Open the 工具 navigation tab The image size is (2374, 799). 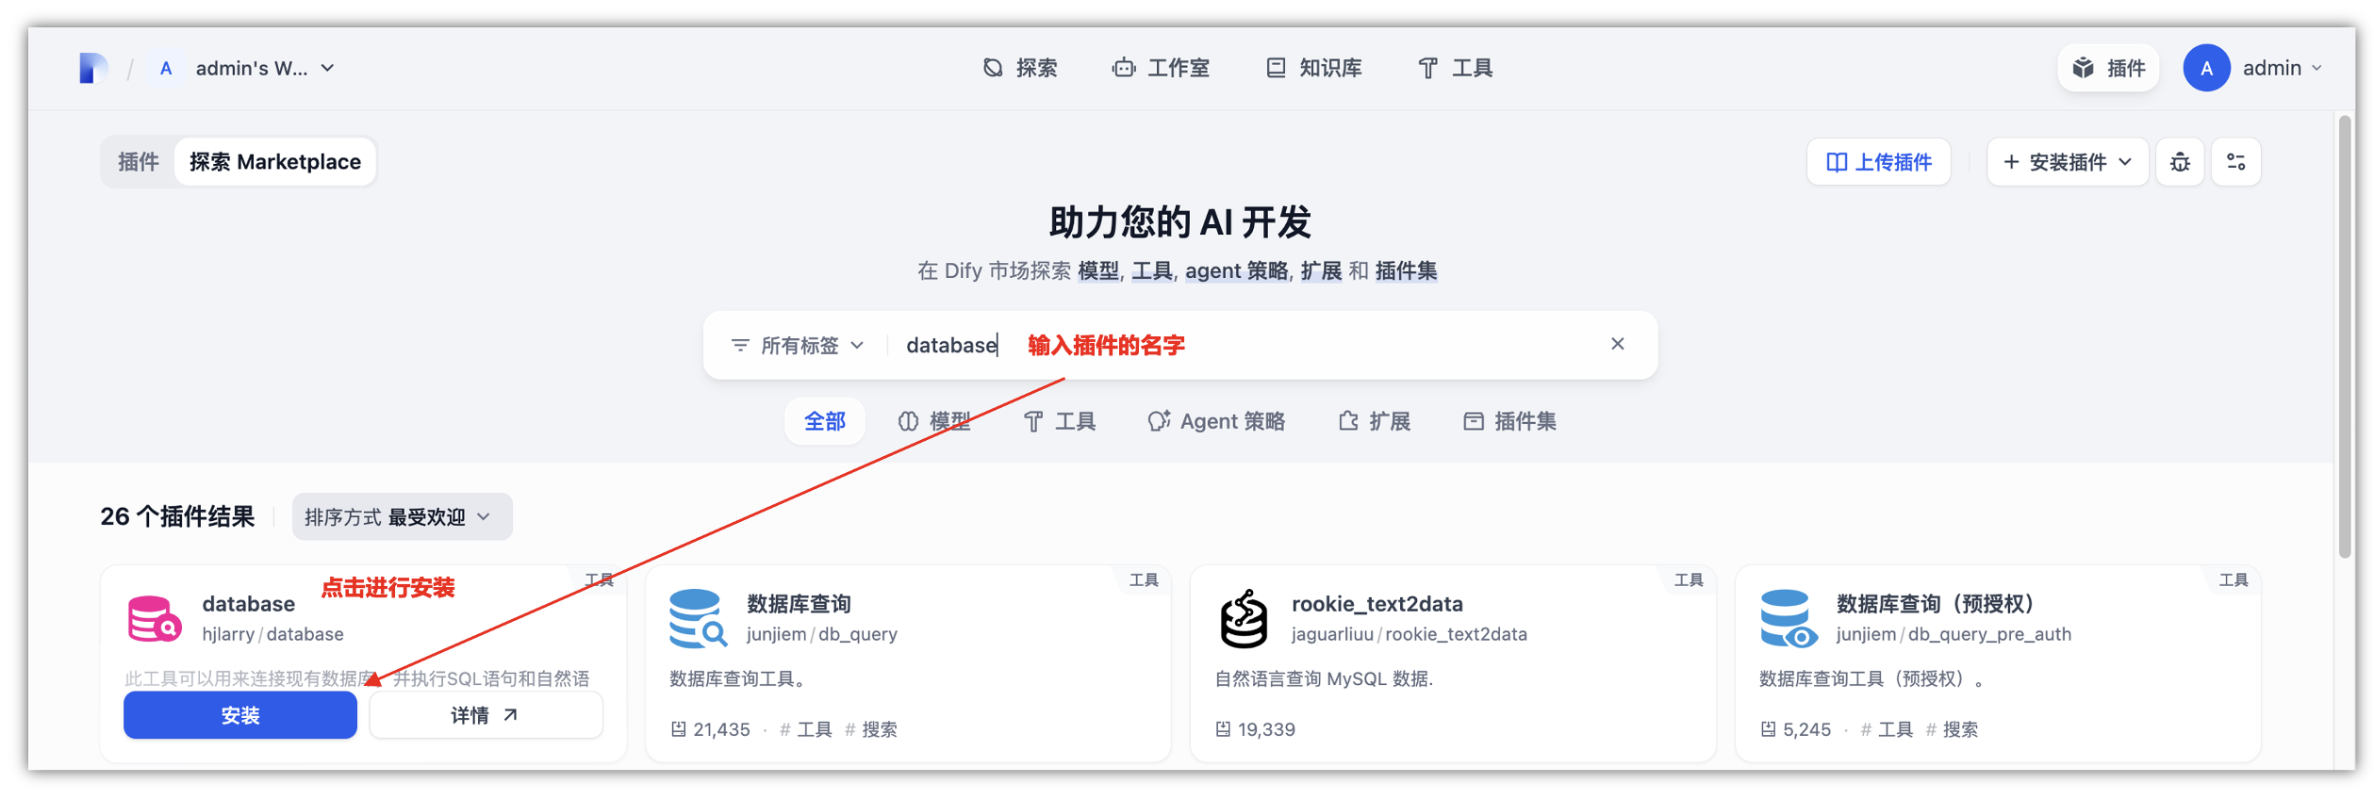(x=1456, y=68)
